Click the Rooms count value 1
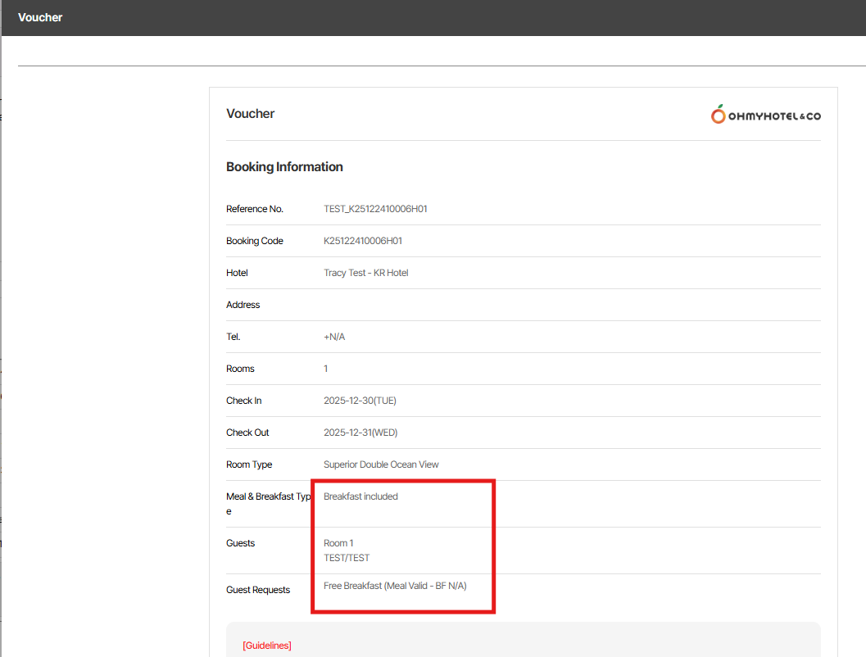Screen dimensions: 866x657 click(x=326, y=369)
